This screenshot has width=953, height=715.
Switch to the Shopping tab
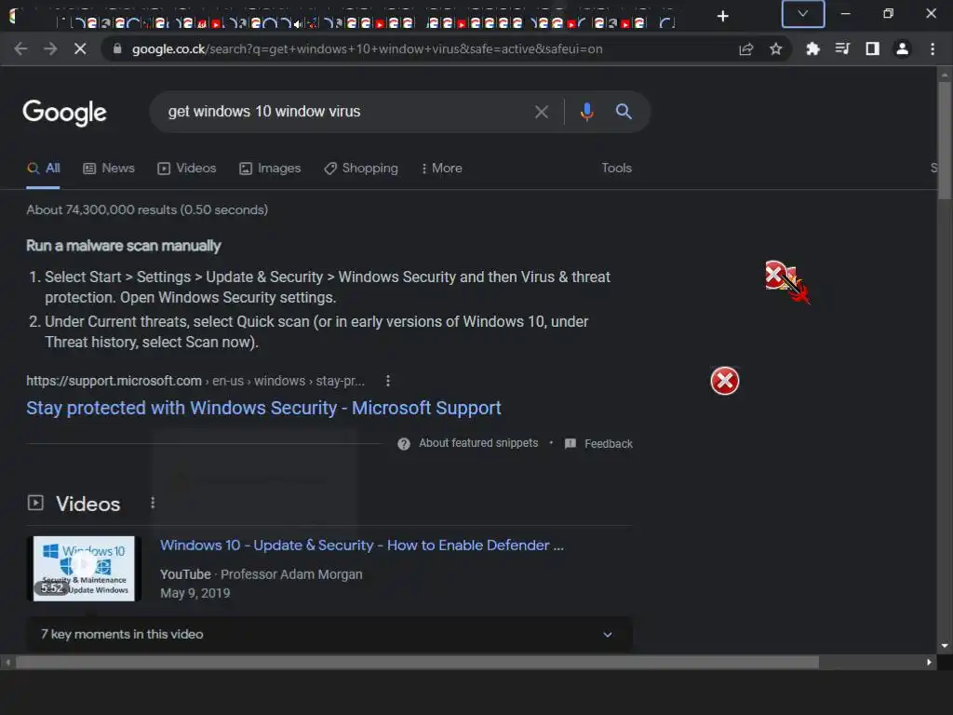[361, 169]
